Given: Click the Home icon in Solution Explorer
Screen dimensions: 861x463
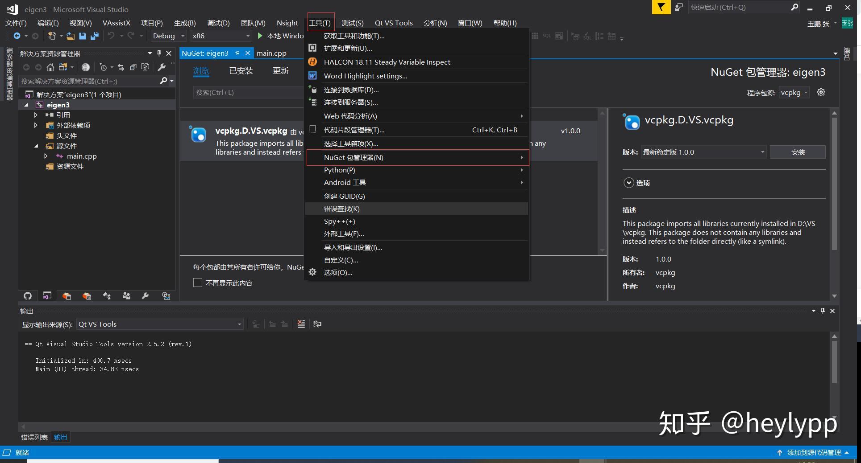Looking at the screenshot, I should [50, 67].
